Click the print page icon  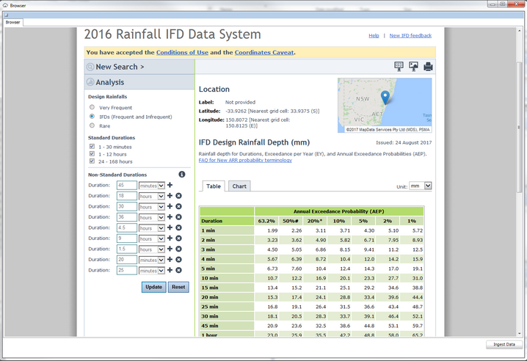[428, 67]
